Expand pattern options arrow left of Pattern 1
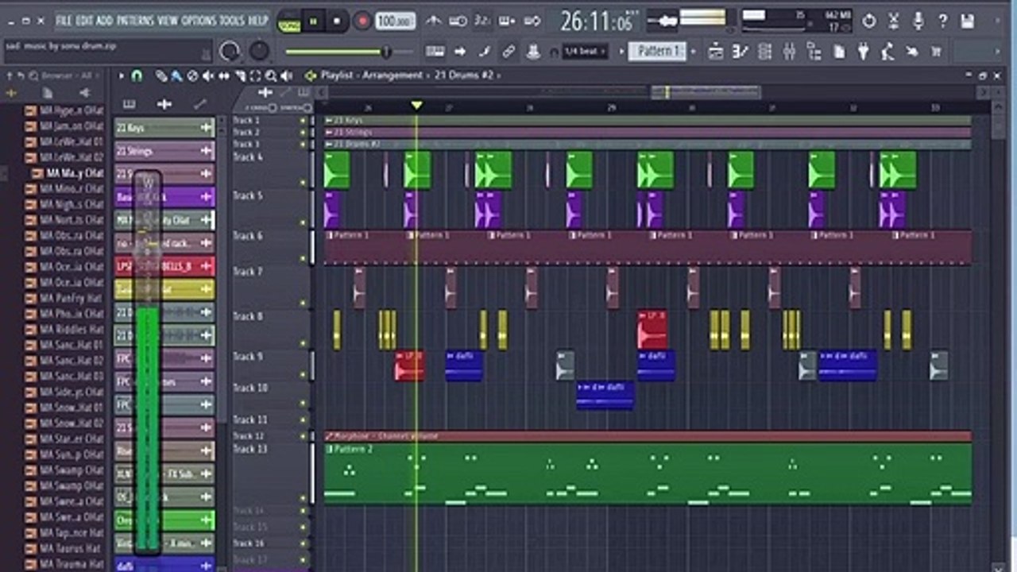1017x572 pixels. [x=621, y=52]
